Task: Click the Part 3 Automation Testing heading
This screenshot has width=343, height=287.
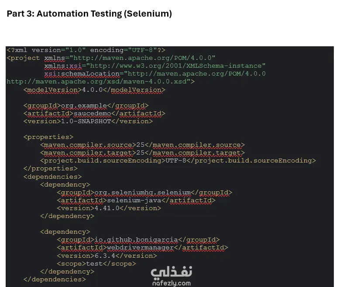Action: (x=89, y=14)
